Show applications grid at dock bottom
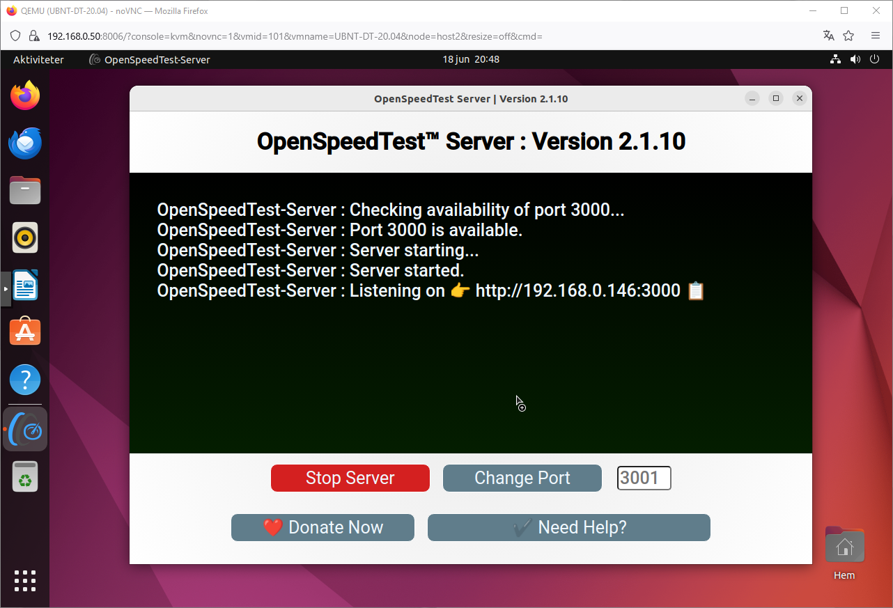The height and width of the screenshot is (608, 893). (25, 581)
